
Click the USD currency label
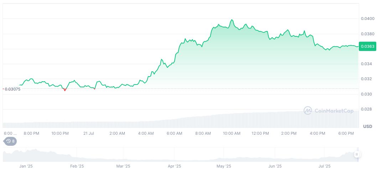(x=367, y=127)
